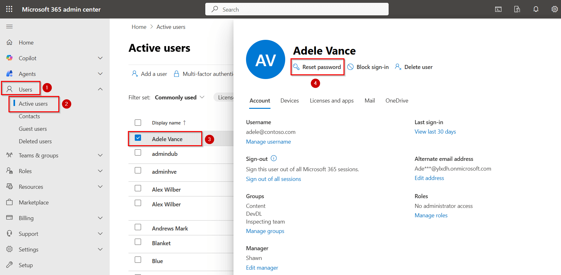This screenshot has height=275, width=561.
Task: Collapse the navigation menu hamburger icon
Action: [9, 27]
